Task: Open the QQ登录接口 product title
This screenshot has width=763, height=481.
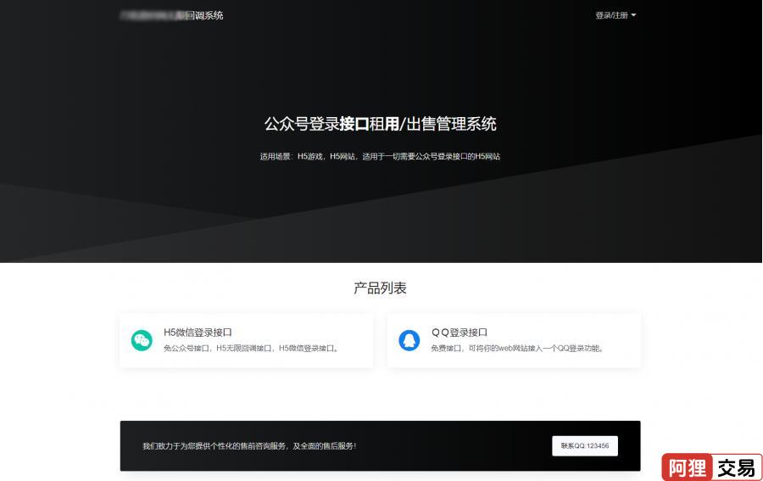Action: pos(459,333)
